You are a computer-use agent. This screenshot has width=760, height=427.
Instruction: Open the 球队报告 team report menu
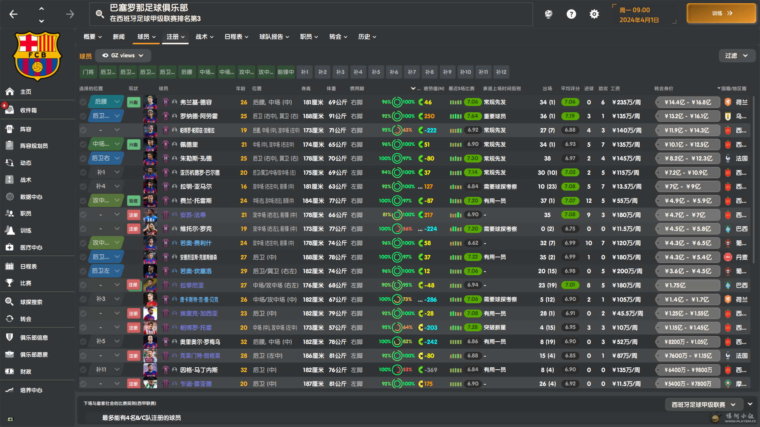coord(274,37)
